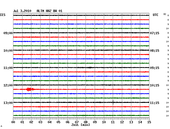Click the '06' minute axis label
The height and width of the screenshot is (129, 170).
click(x=67, y=122)
